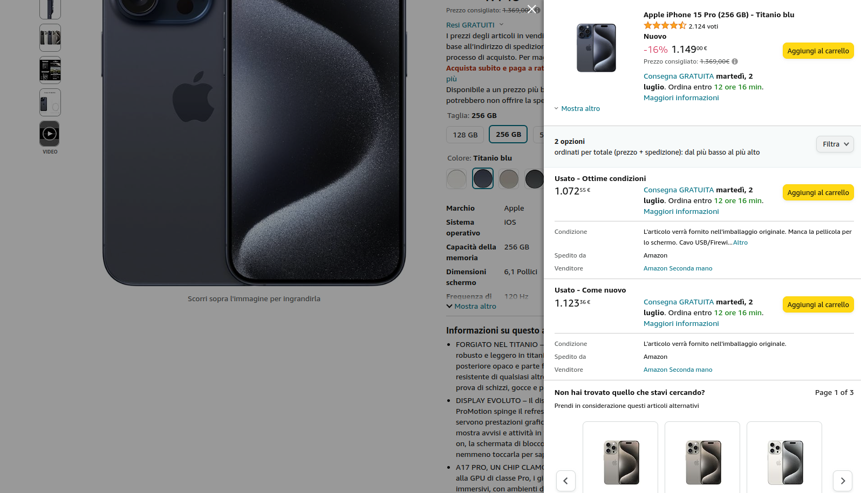Expand Mostra altro in offers panel
Image resolution: width=861 pixels, height=493 pixels.
pyautogui.click(x=577, y=108)
